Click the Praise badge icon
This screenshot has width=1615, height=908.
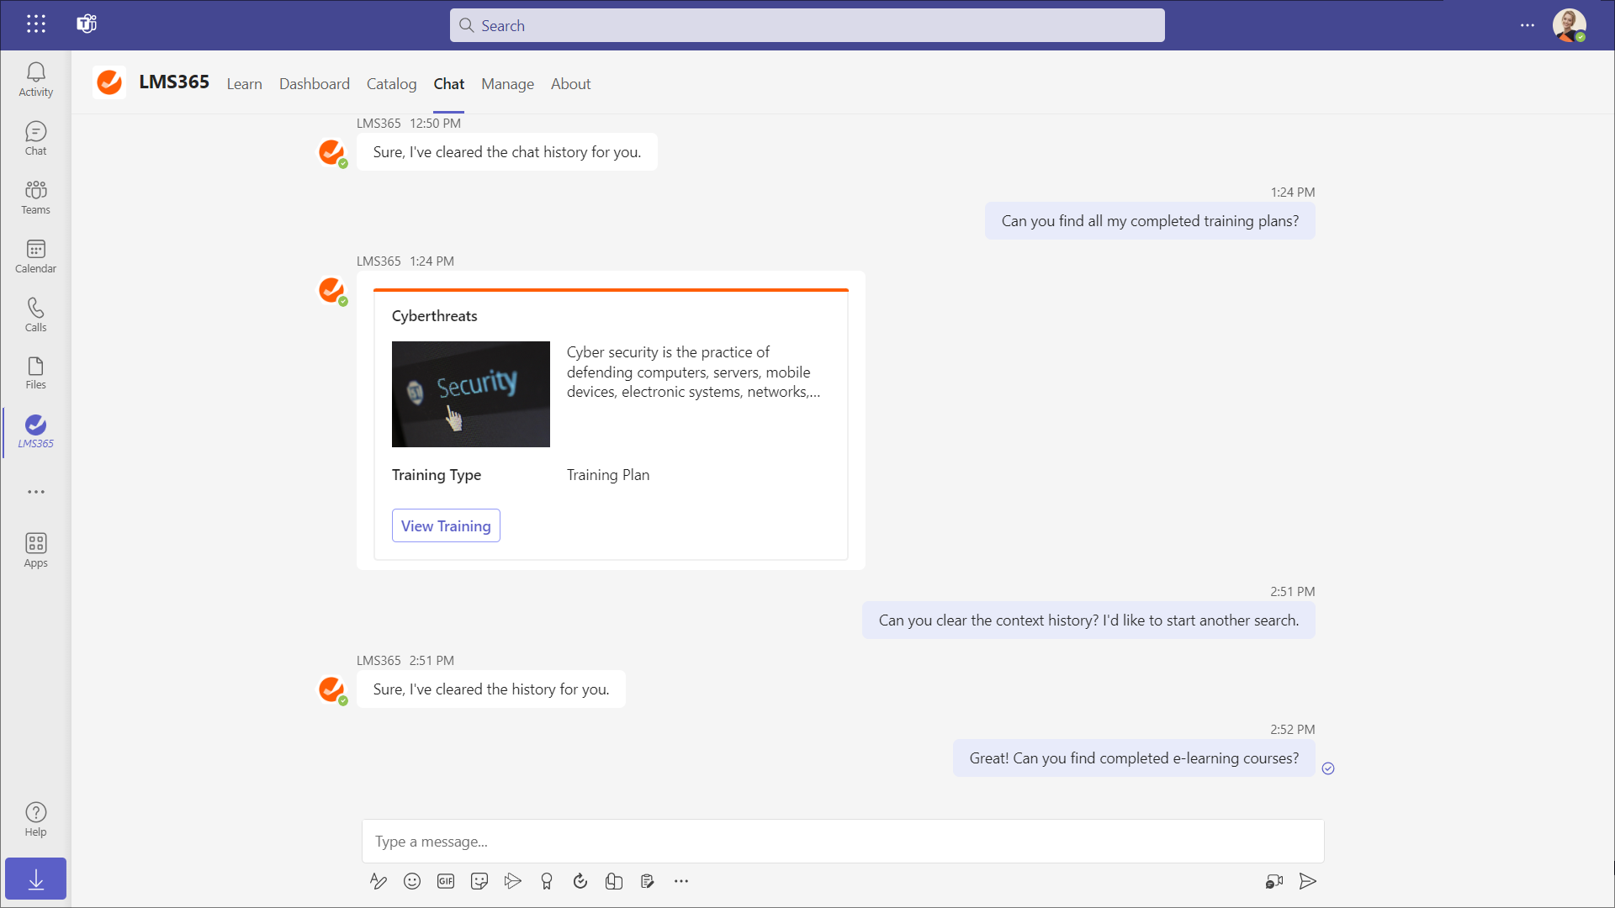[547, 881]
